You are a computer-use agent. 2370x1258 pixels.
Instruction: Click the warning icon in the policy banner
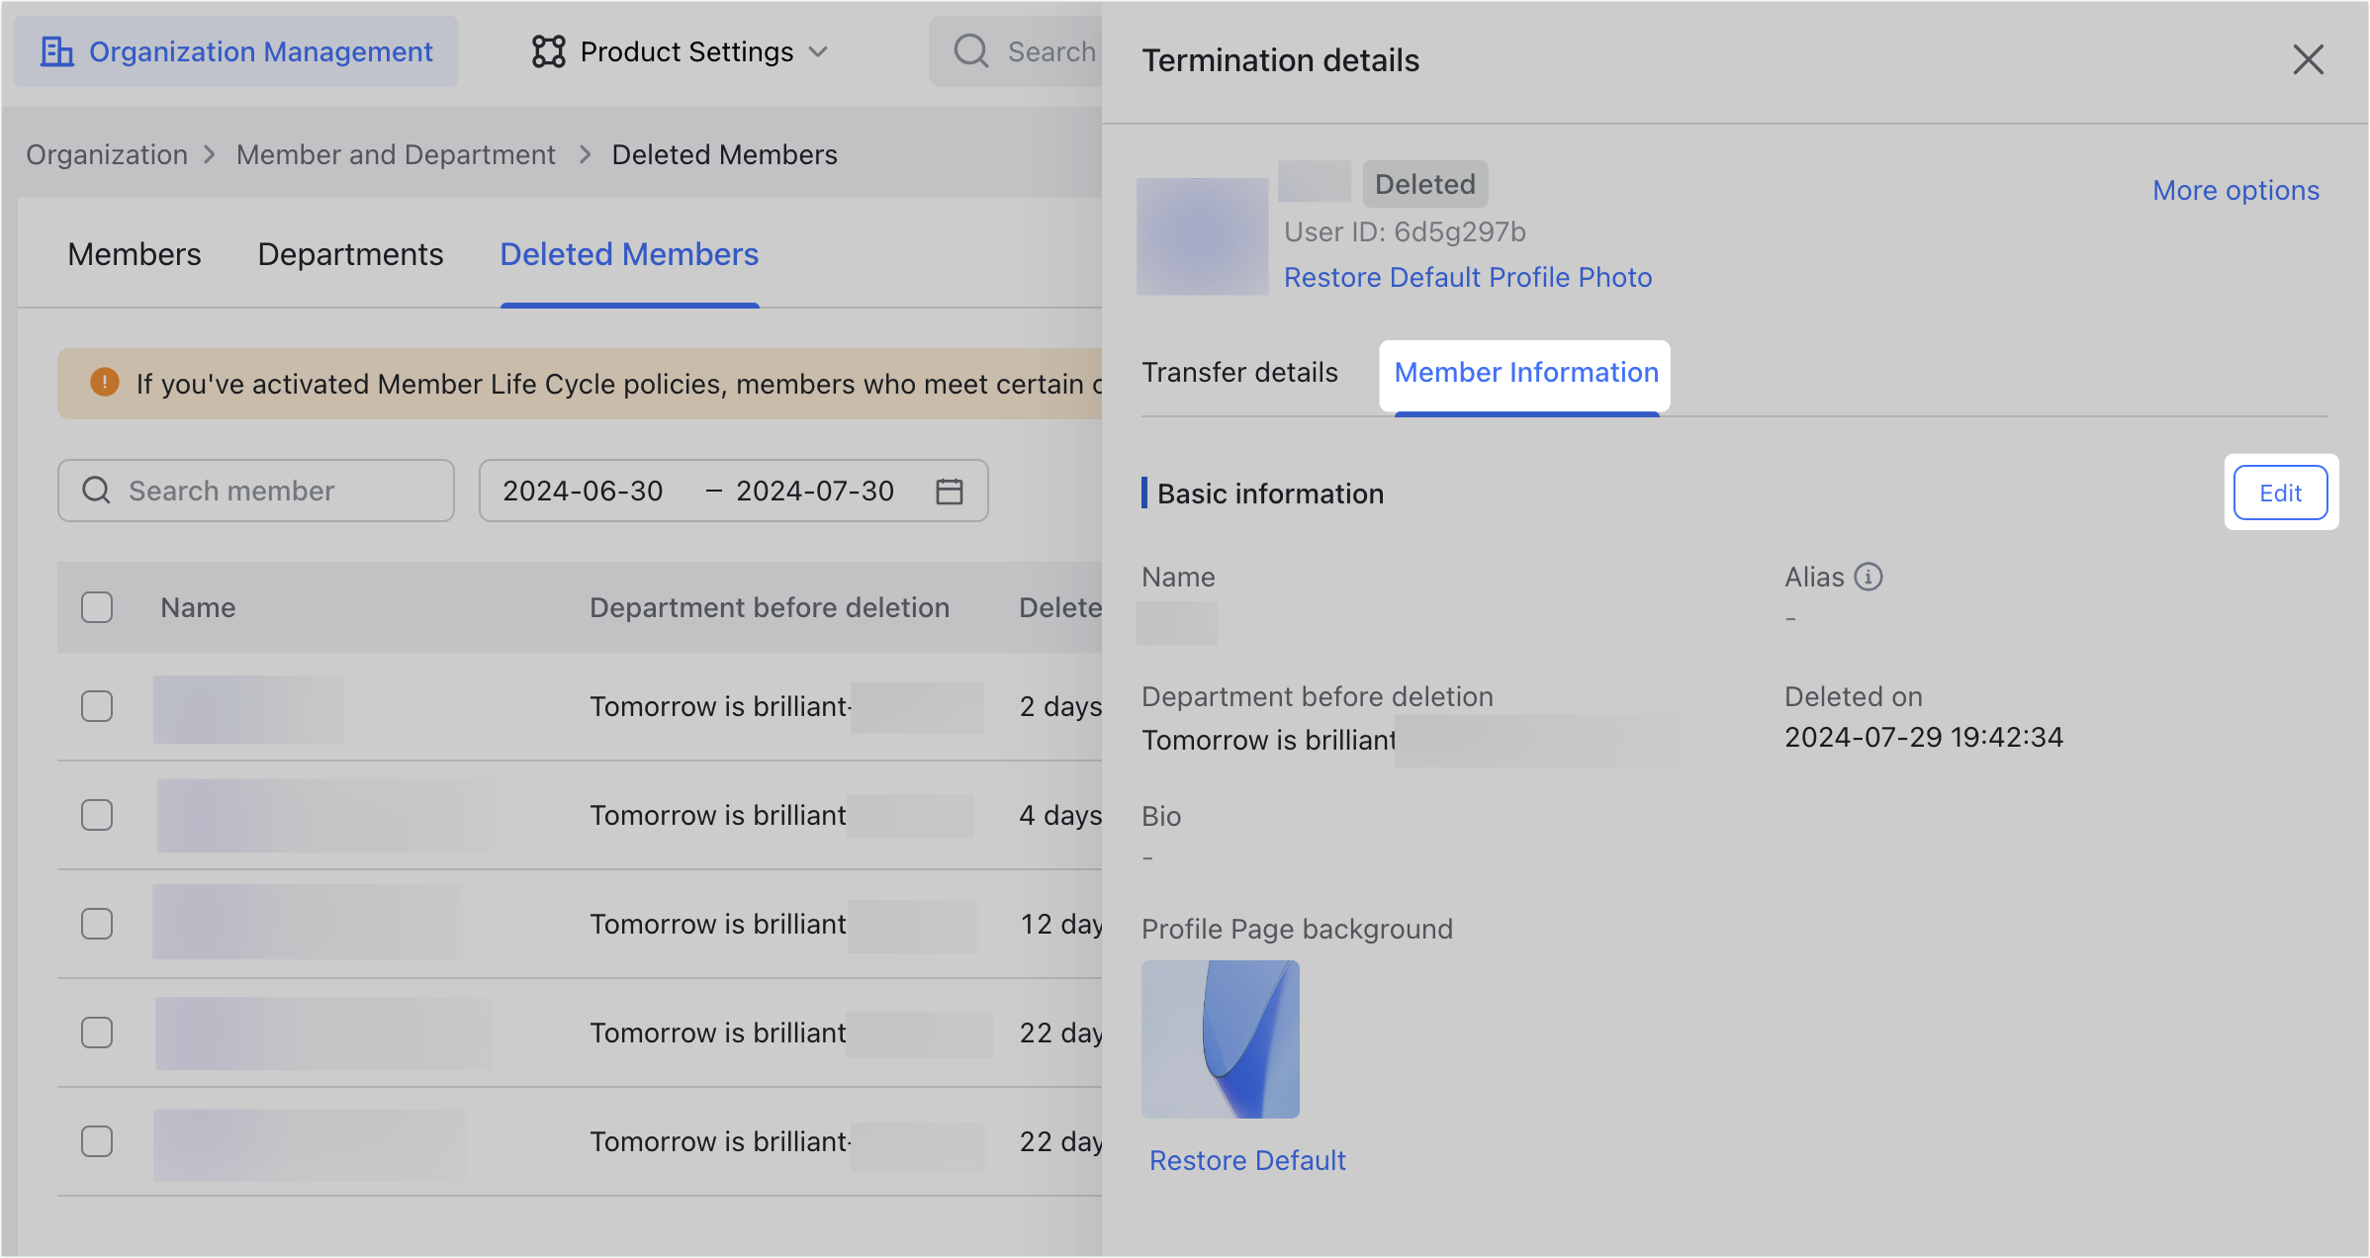(x=104, y=383)
